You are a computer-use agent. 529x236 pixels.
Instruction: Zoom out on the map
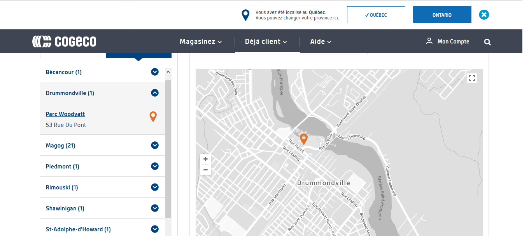[205, 170]
